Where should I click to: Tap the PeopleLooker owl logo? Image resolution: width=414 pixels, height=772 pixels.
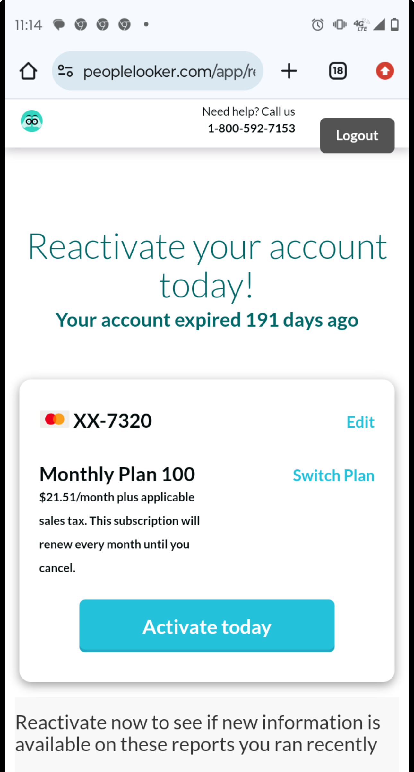click(x=32, y=121)
